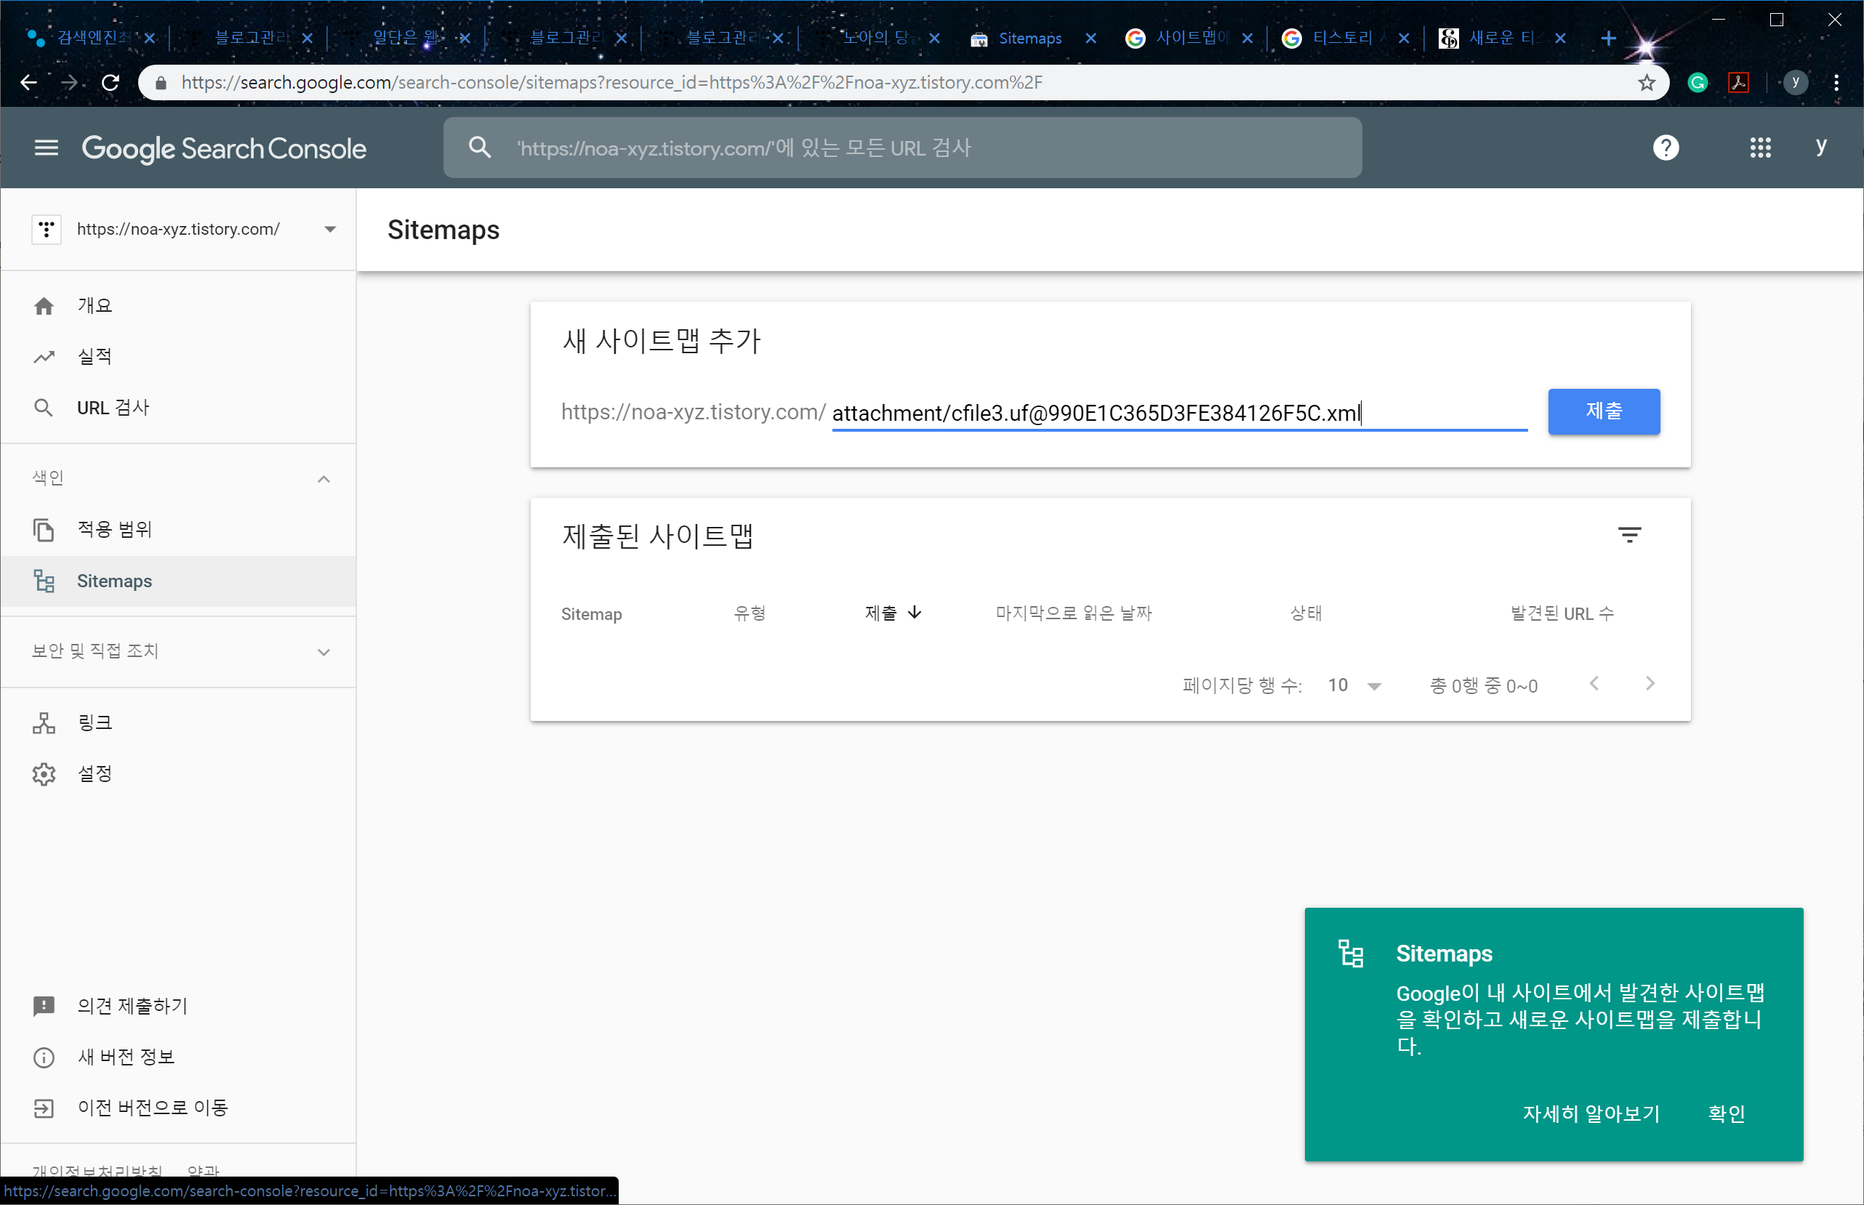Select 적용 범위 in the sidebar
Image resolution: width=1864 pixels, height=1205 pixels.
click(x=114, y=529)
